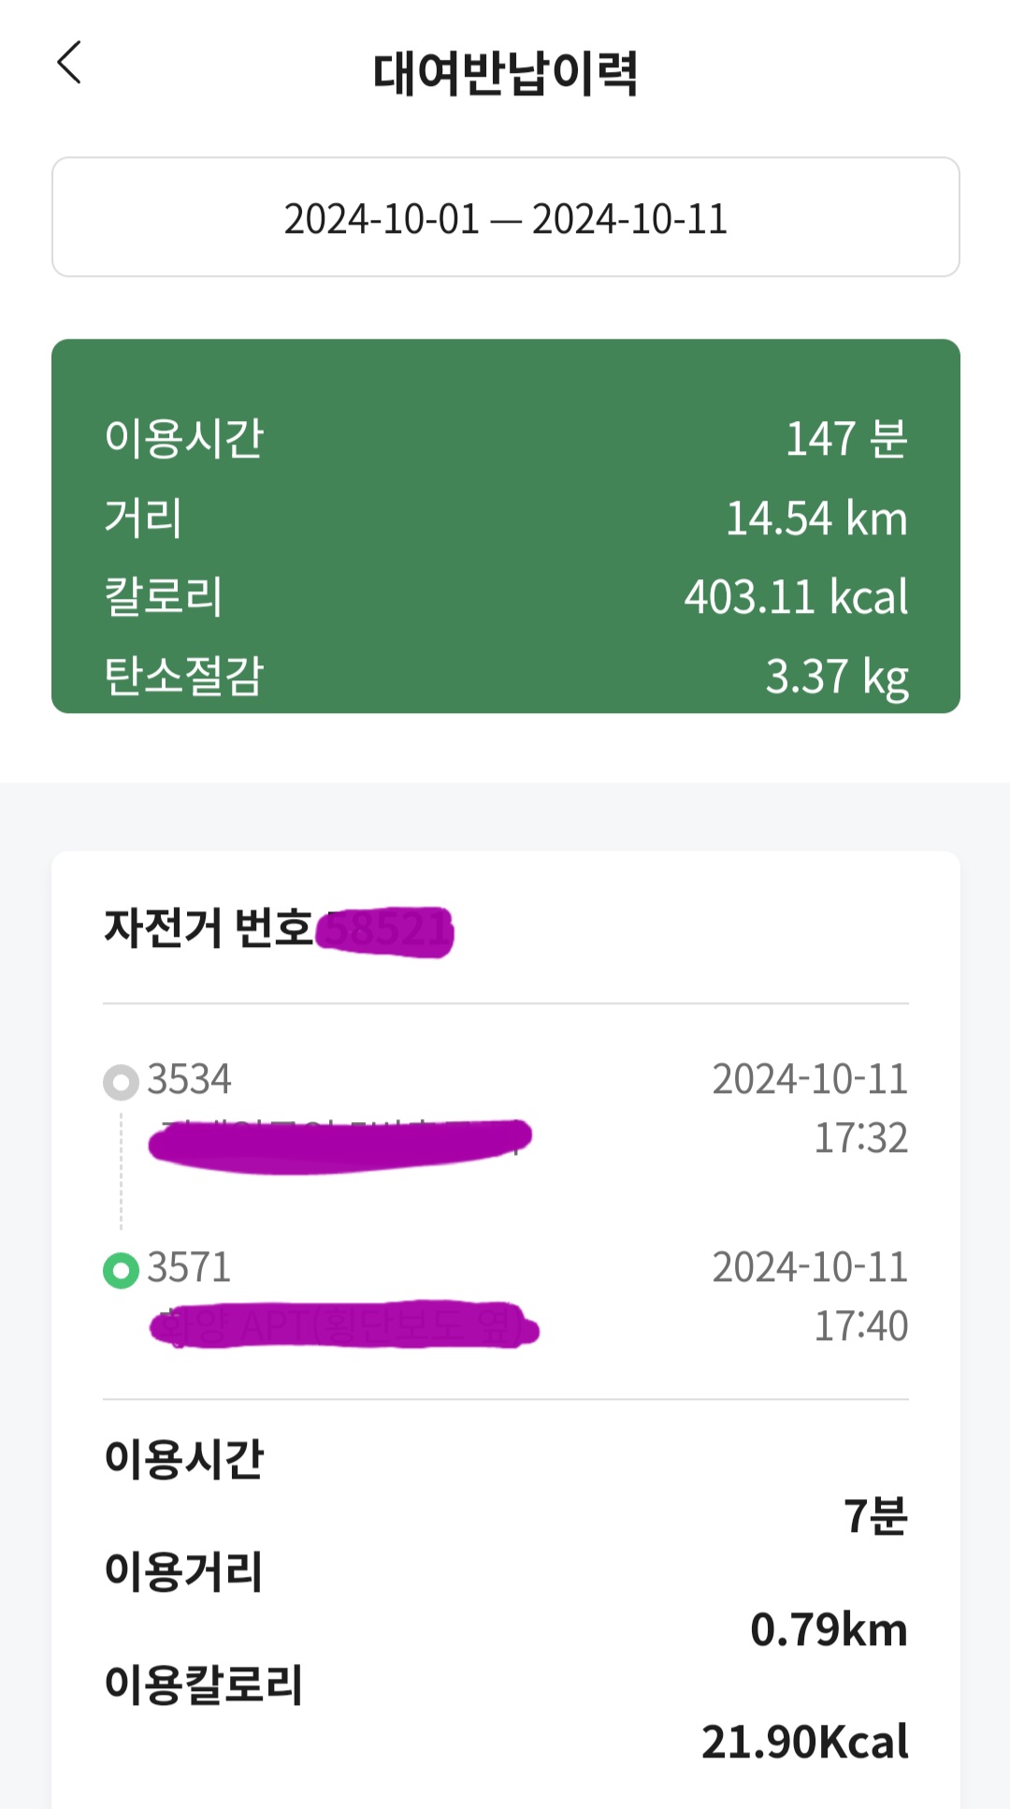Click the 17:32 rental timestamp
This screenshot has height=1809, width=1010.
tap(860, 1138)
